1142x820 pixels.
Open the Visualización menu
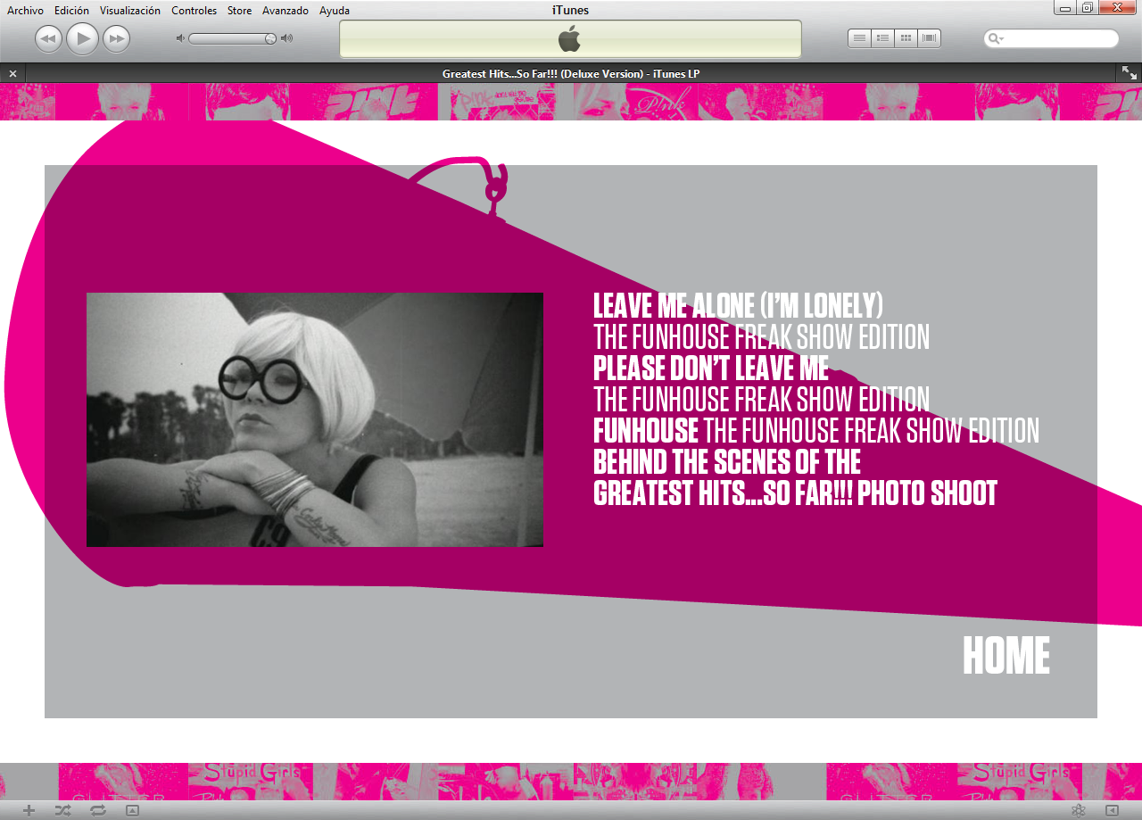click(130, 11)
